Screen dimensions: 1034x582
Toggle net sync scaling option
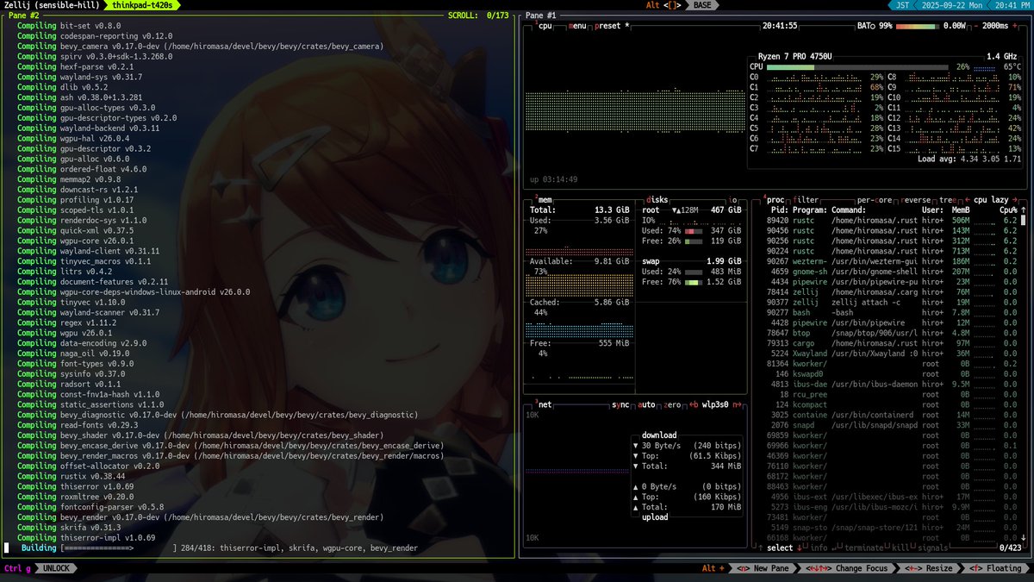point(620,404)
